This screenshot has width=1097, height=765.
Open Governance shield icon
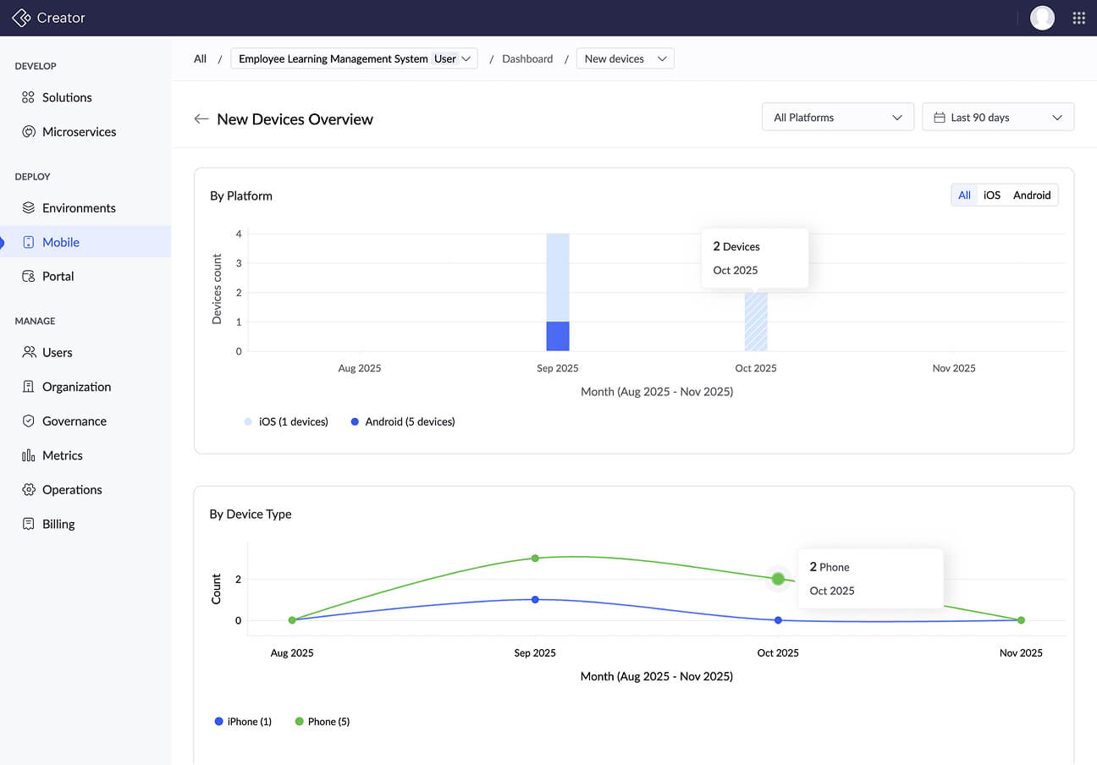click(x=29, y=421)
